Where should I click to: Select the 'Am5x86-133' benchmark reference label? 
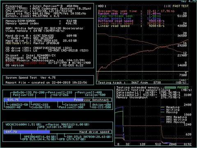pyautogui.click(x=22, y=92)
